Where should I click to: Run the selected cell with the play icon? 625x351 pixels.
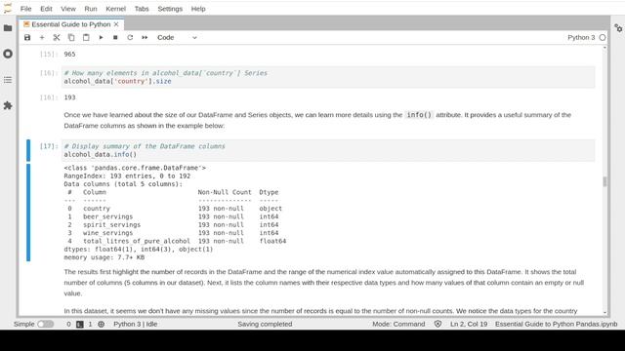[101, 37]
